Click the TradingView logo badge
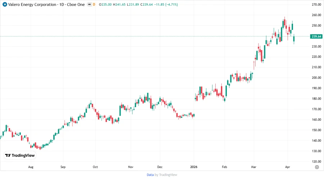 [20, 155]
